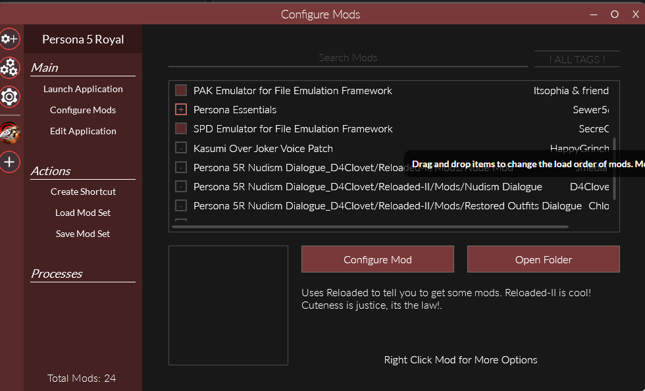Close the Configure Mods window
This screenshot has width=645, height=391.
pos(636,14)
